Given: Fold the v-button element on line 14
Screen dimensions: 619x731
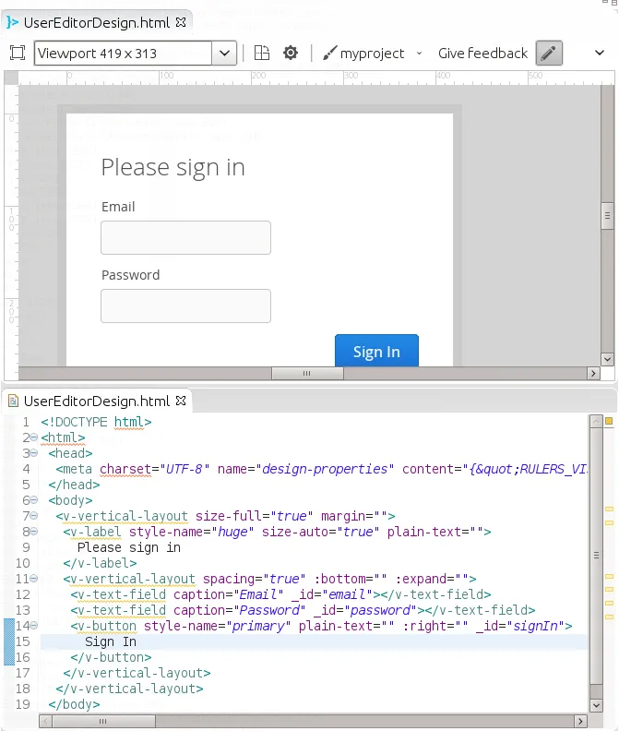Looking at the screenshot, I should pyautogui.click(x=33, y=627).
